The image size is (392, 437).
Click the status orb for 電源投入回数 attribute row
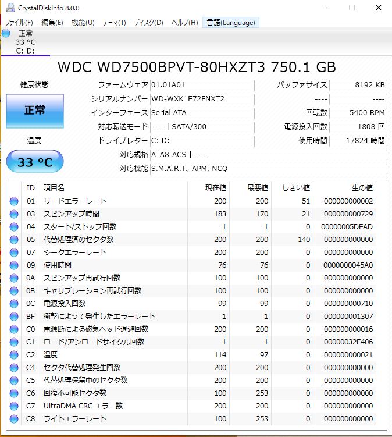[14, 304]
